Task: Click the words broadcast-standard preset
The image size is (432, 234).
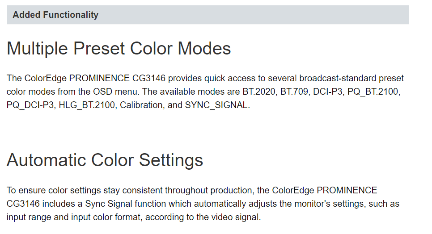Action: click(x=352, y=78)
